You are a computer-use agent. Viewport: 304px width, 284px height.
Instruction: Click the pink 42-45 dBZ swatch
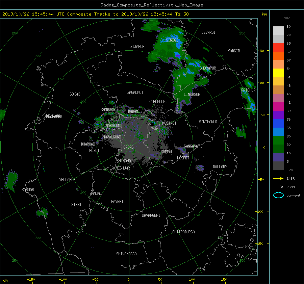(278, 98)
